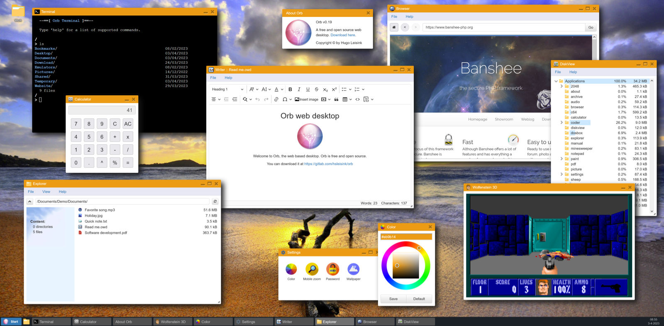Open the File menu in Browser
This screenshot has height=326, width=664.
394,17
